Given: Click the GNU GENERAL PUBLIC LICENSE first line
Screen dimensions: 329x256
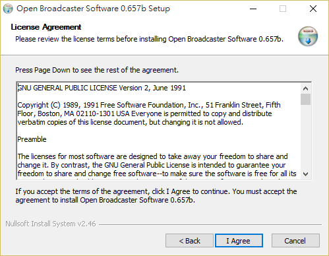Looking at the screenshot, I should (x=102, y=88).
